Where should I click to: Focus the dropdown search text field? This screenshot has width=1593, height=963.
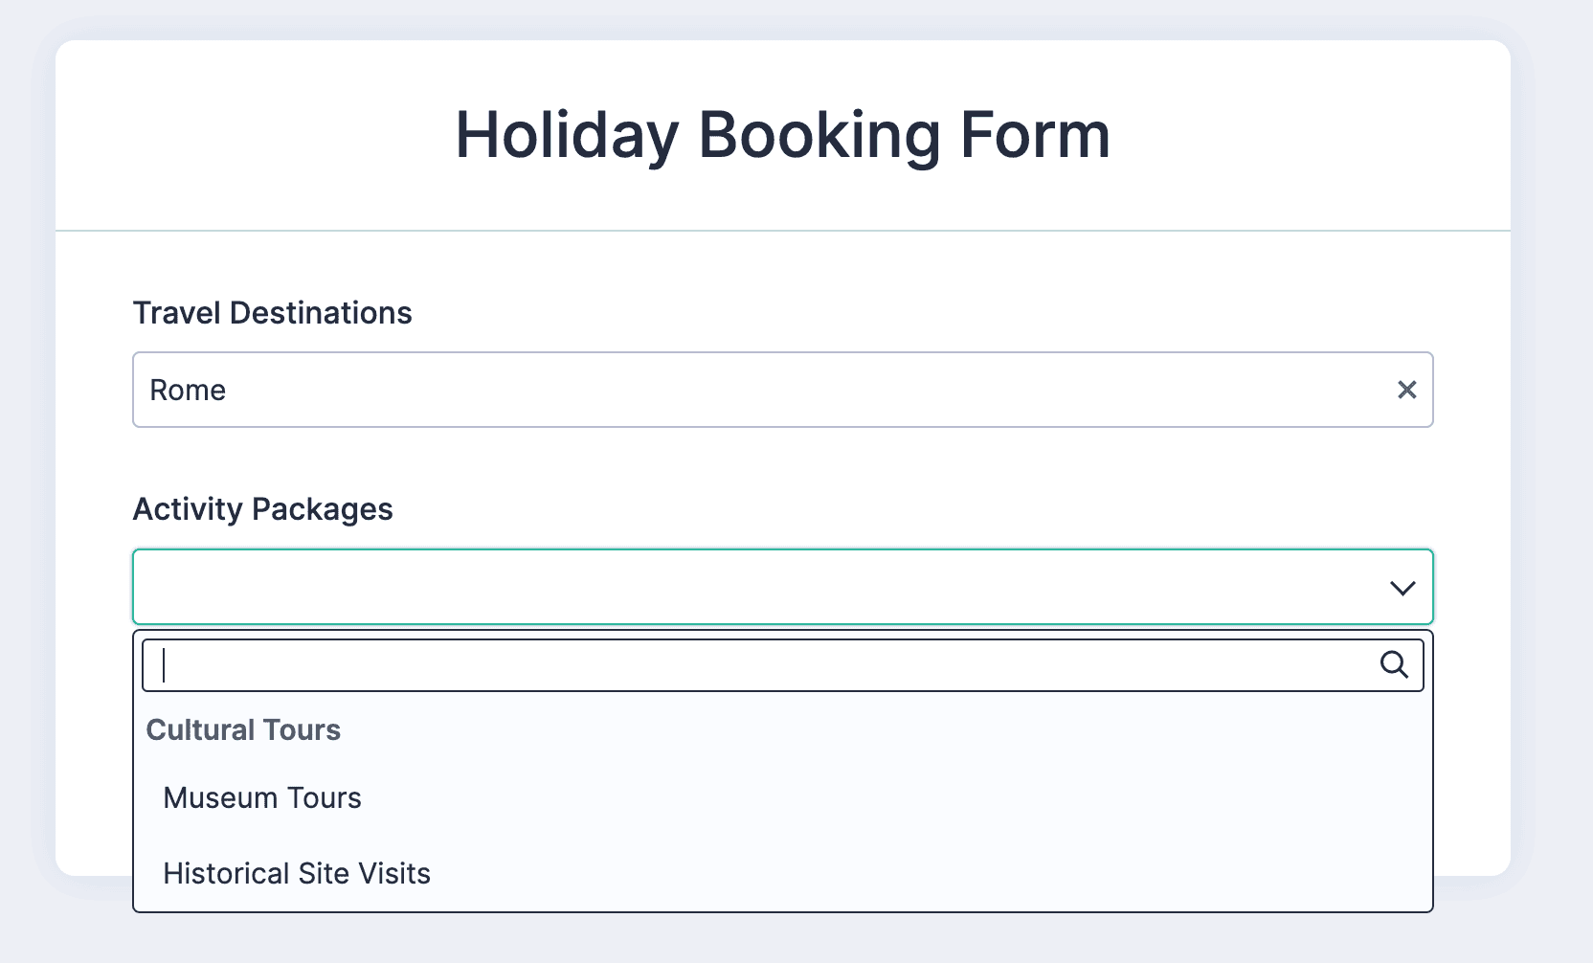coord(766,664)
